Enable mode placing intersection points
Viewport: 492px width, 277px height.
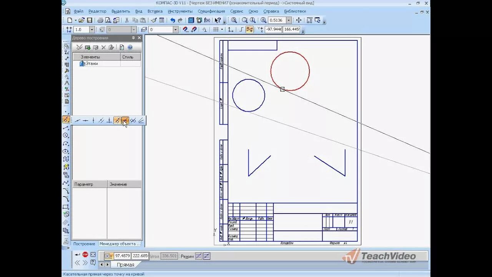[x=206, y=256]
